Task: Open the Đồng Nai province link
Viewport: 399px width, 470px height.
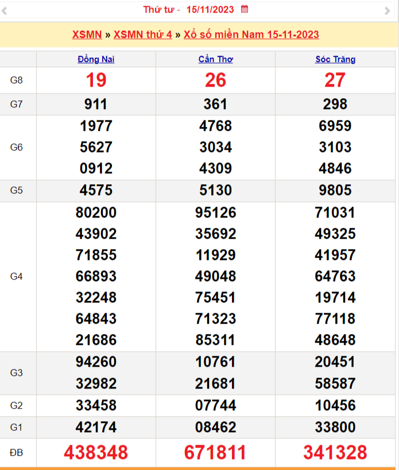Action: tap(96, 59)
